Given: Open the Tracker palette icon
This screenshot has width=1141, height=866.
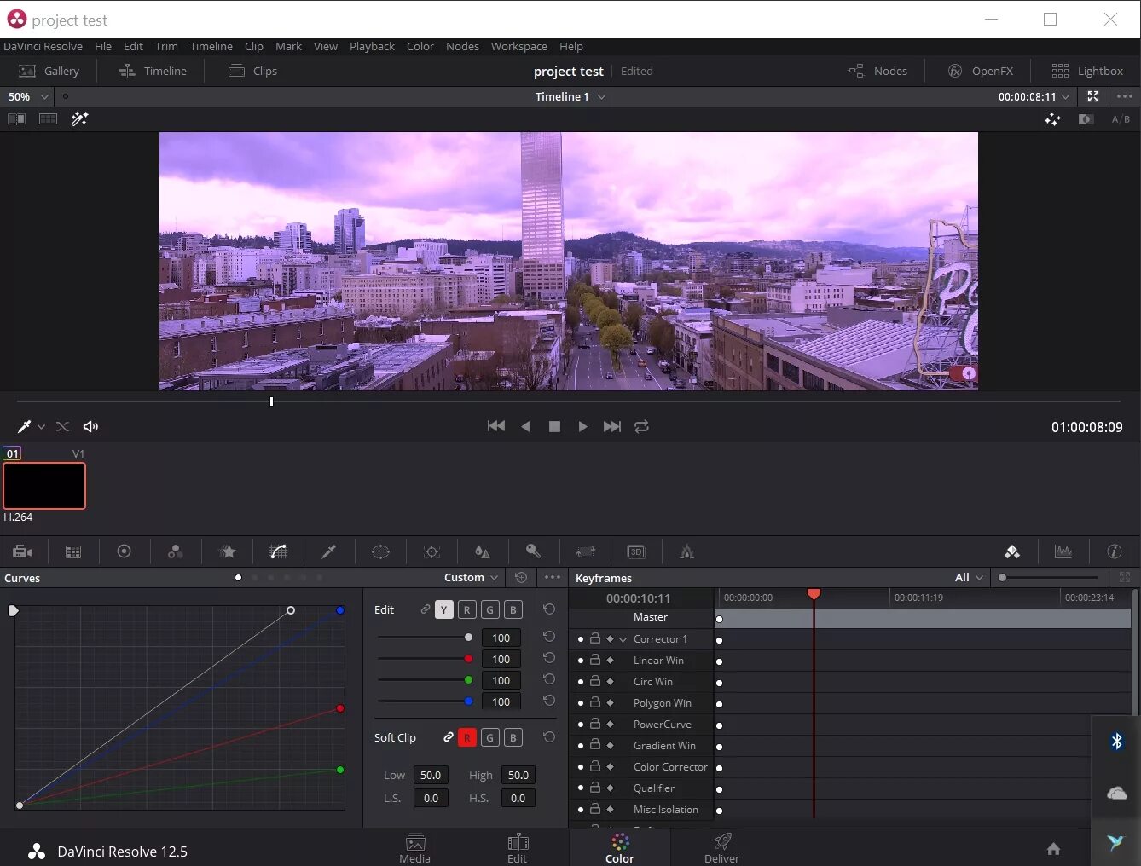Looking at the screenshot, I should point(431,551).
